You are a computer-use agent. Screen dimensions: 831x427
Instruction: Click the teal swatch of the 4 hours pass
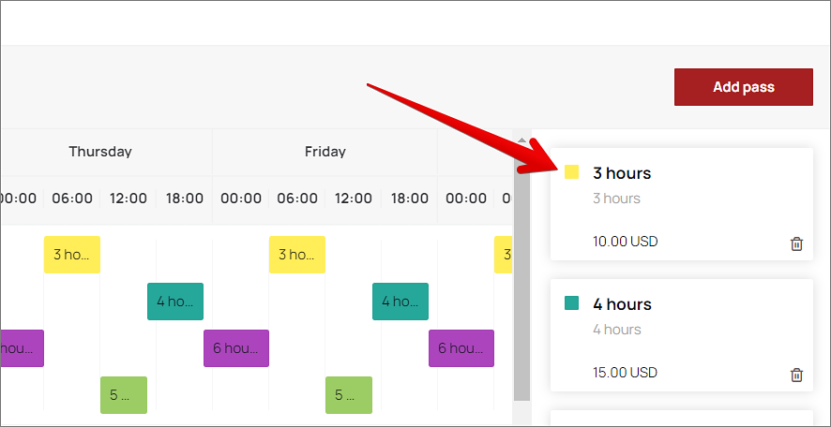[x=571, y=303]
